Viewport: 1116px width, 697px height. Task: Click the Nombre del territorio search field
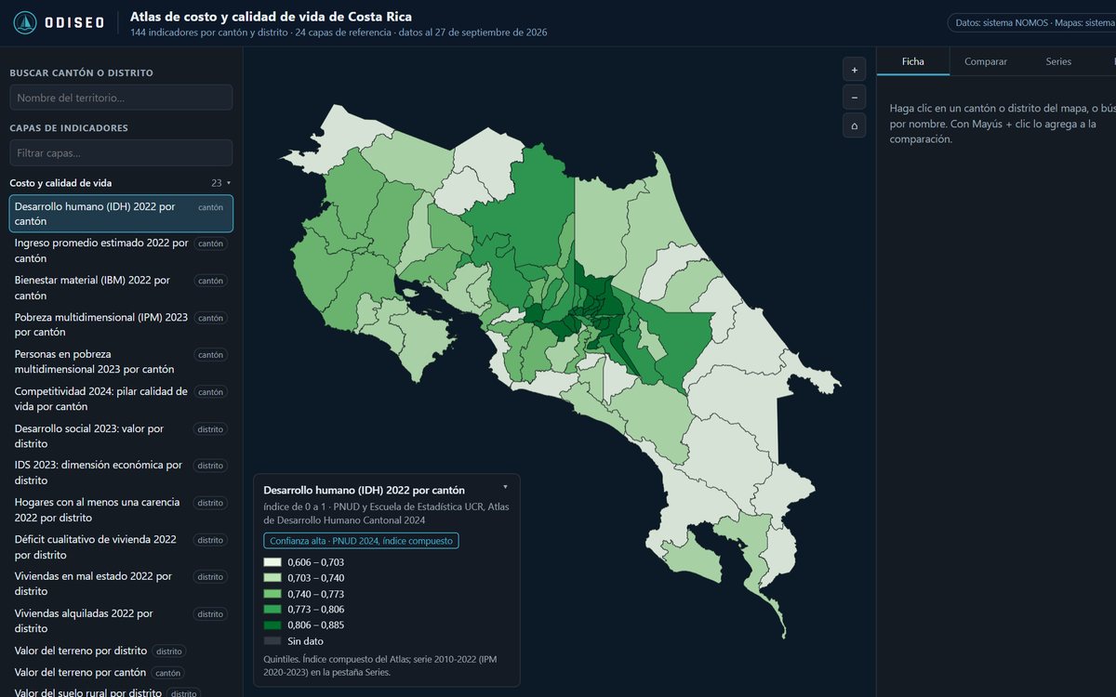(x=121, y=98)
